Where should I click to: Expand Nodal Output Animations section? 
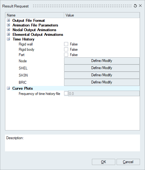pos(8,30)
